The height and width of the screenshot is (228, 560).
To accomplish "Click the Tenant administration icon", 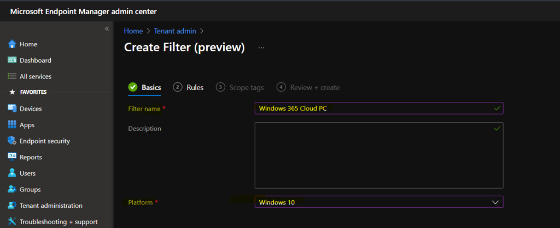I will (12, 206).
